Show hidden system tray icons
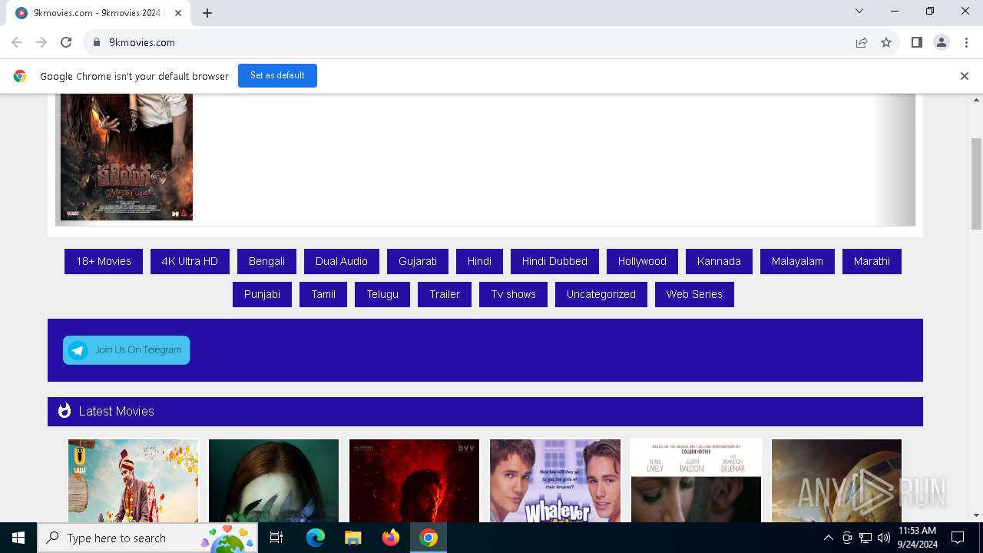Viewport: 983px width, 553px height. point(828,538)
